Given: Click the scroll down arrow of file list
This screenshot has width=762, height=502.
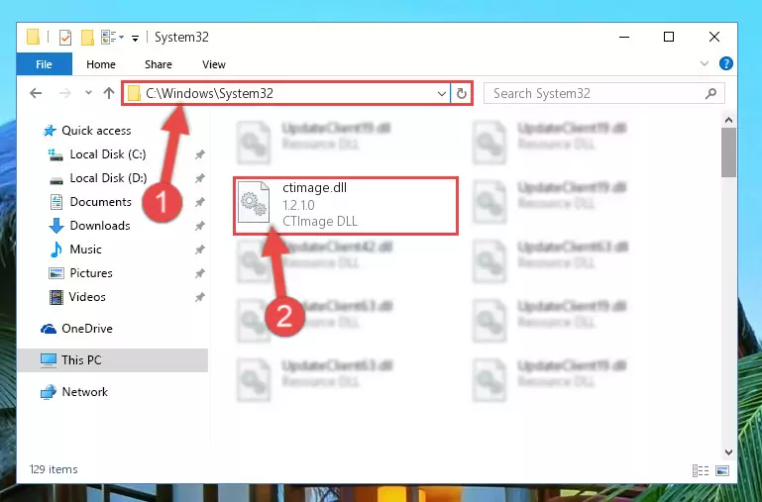Looking at the screenshot, I should (x=728, y=452).
